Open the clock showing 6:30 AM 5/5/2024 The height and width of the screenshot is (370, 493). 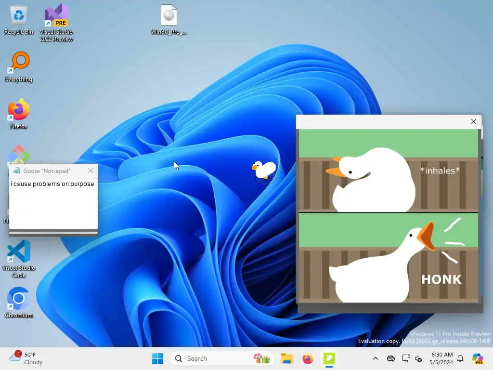(x=442, y=358)
